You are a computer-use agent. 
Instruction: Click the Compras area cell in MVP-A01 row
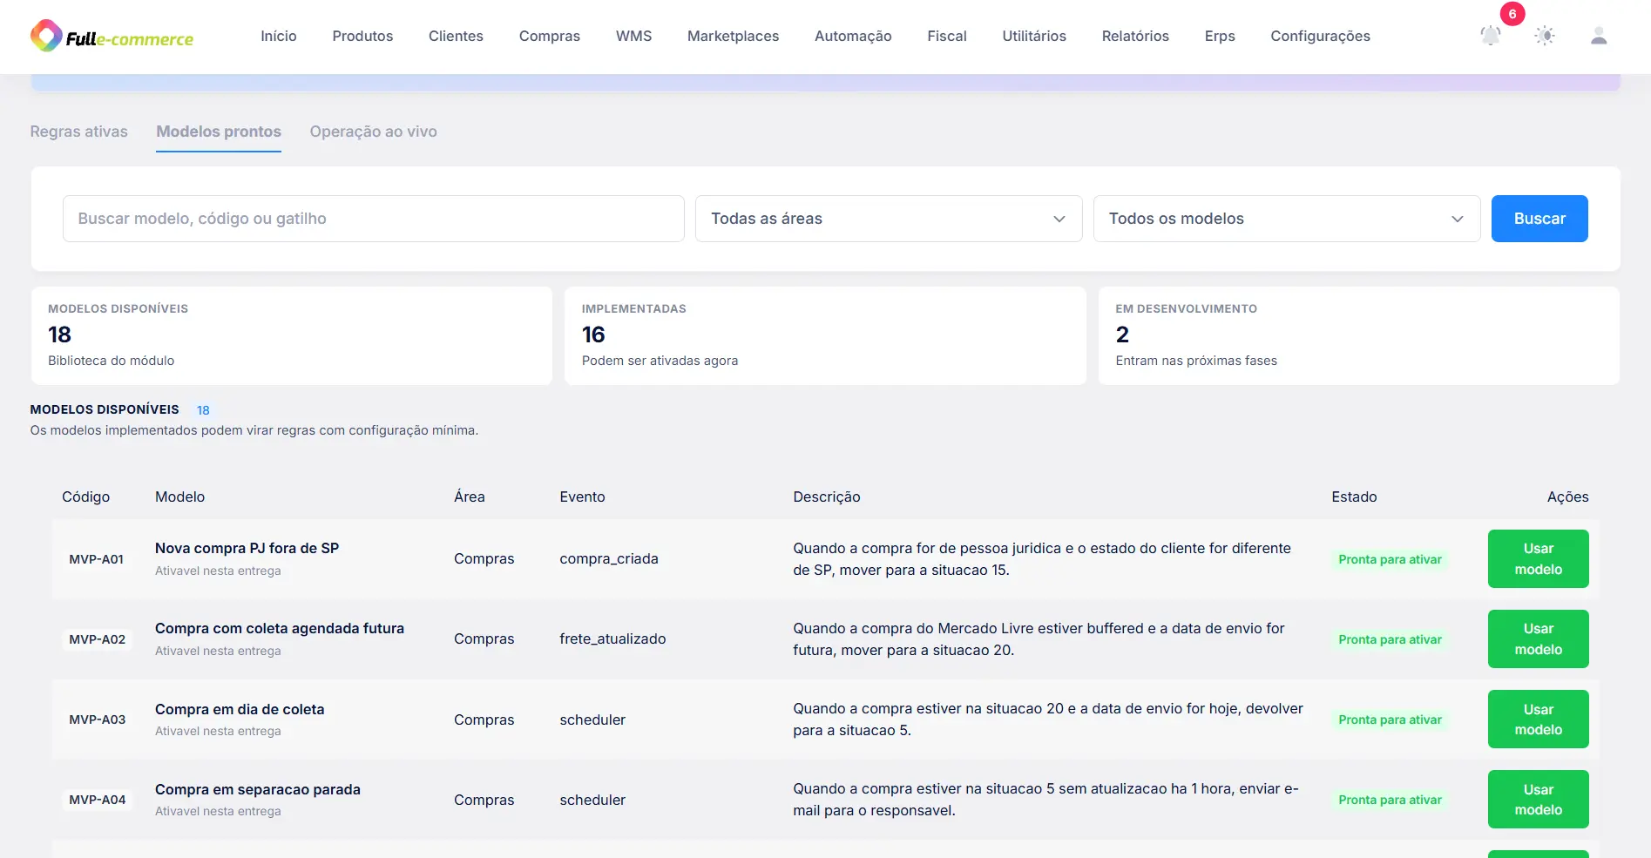pyautogui.click(x=484, y=558)
